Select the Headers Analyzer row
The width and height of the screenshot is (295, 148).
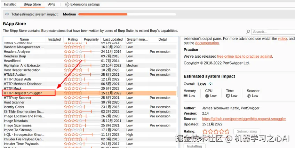tap(90, 52)
